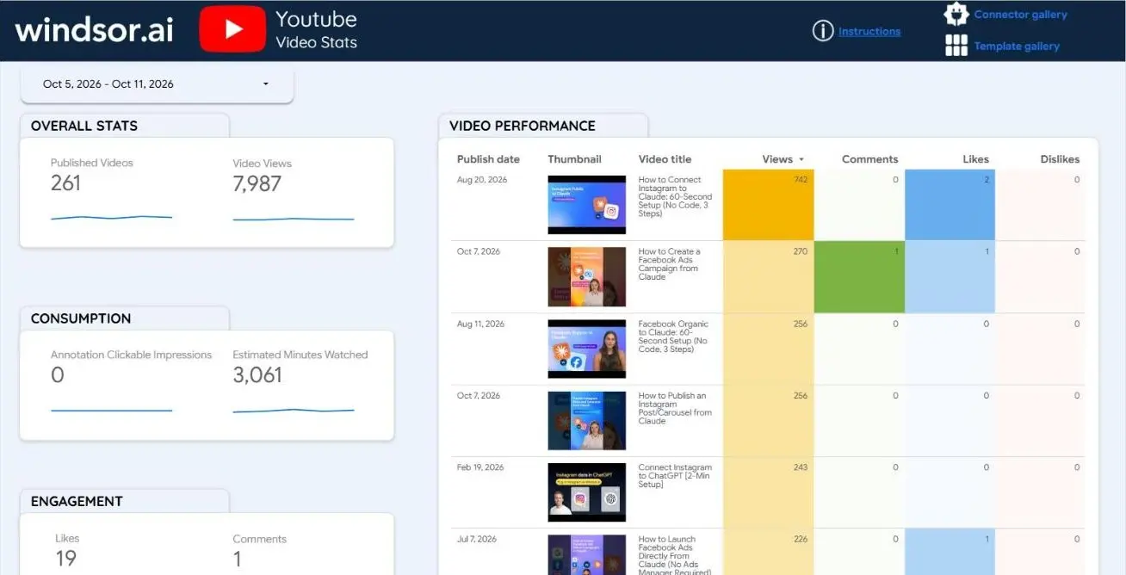Sort by the Comments column header
Screen dimensions: 1126x575
click(x=869, y=159)
